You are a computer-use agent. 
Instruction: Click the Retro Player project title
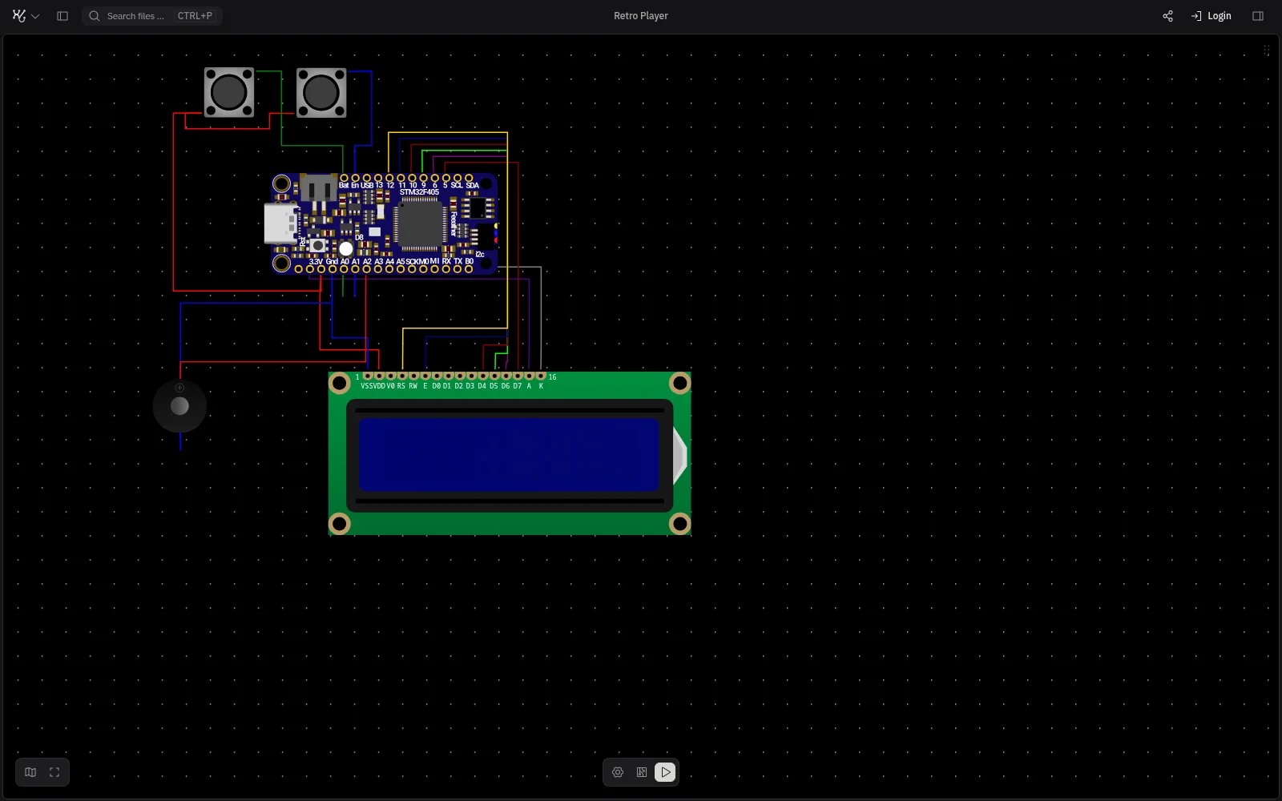tap(641, 16)
